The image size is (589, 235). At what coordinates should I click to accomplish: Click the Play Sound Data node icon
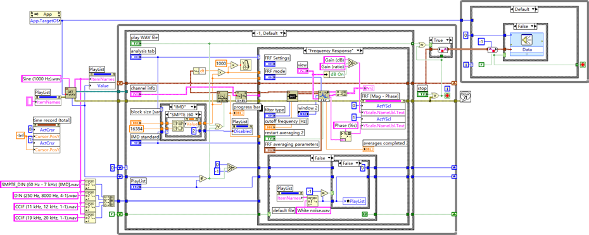[x=527, y=40]
